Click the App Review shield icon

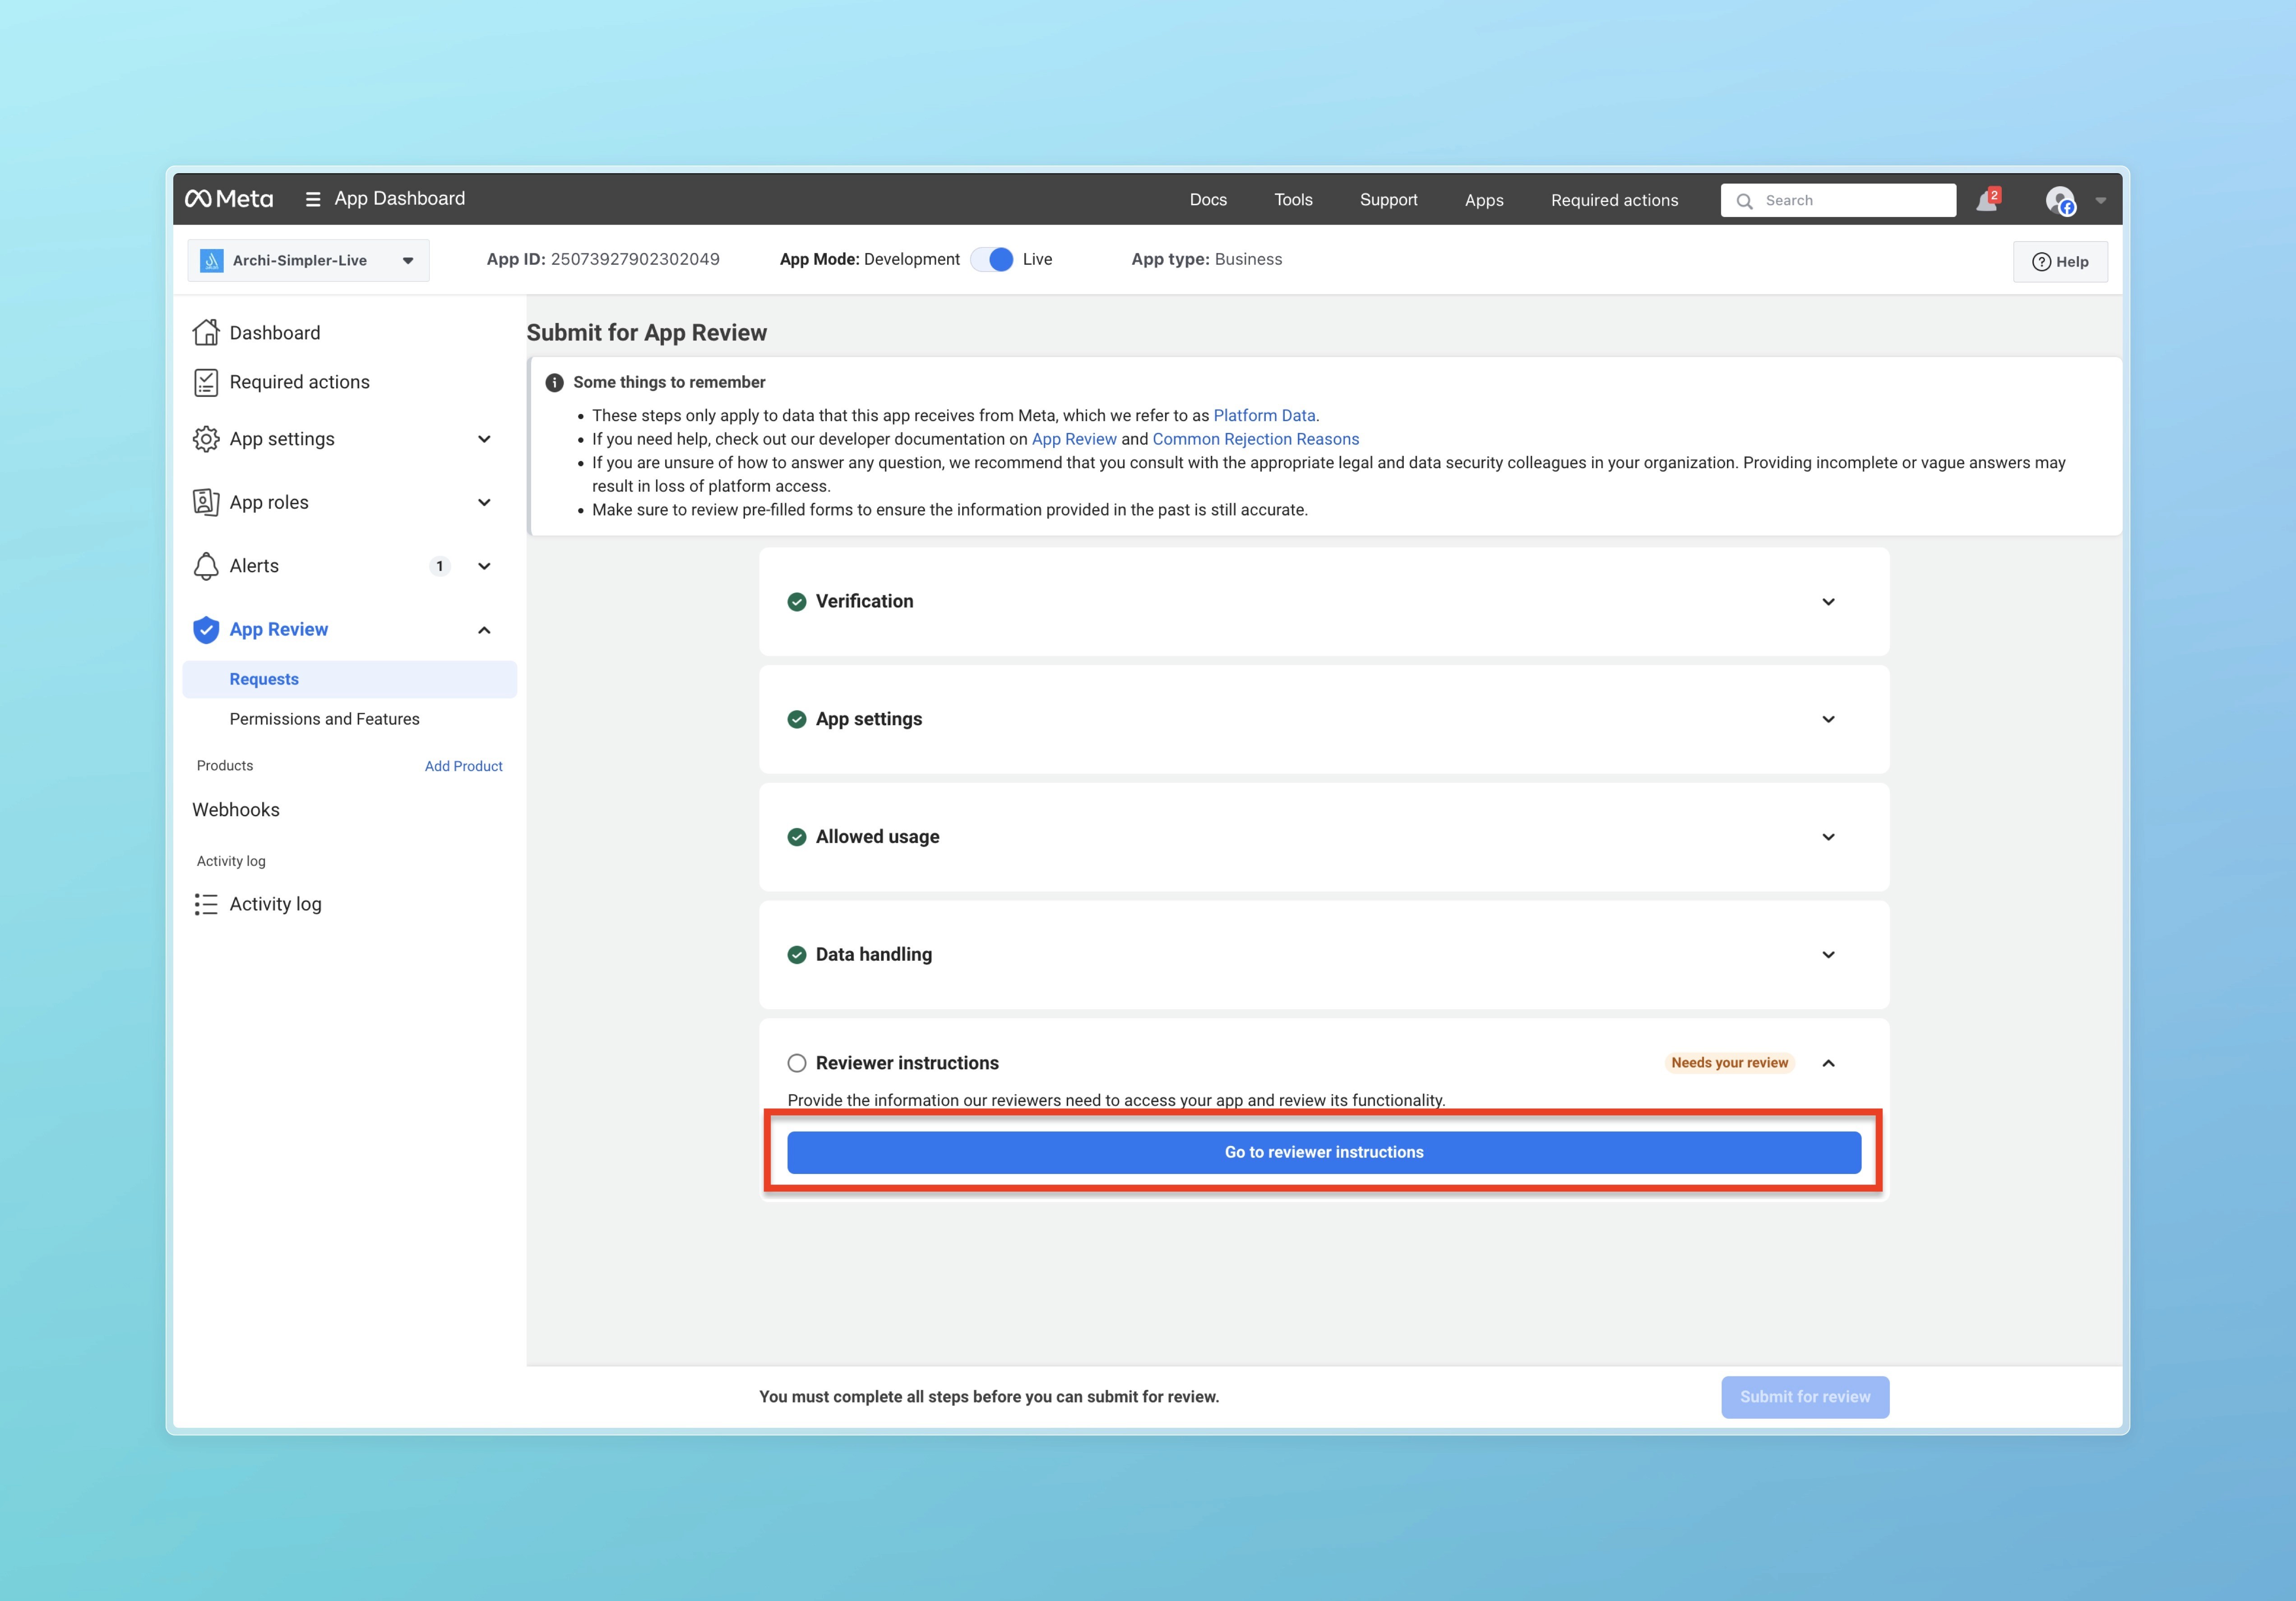206,630
